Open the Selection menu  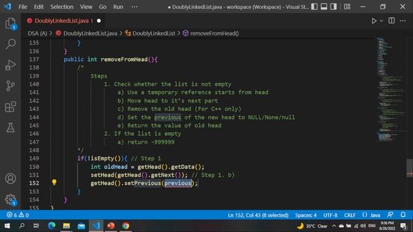(x=62, y=7)
